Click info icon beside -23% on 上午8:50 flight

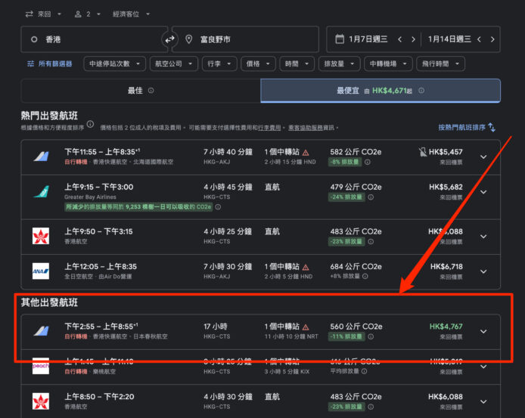[x=371, y=407]
